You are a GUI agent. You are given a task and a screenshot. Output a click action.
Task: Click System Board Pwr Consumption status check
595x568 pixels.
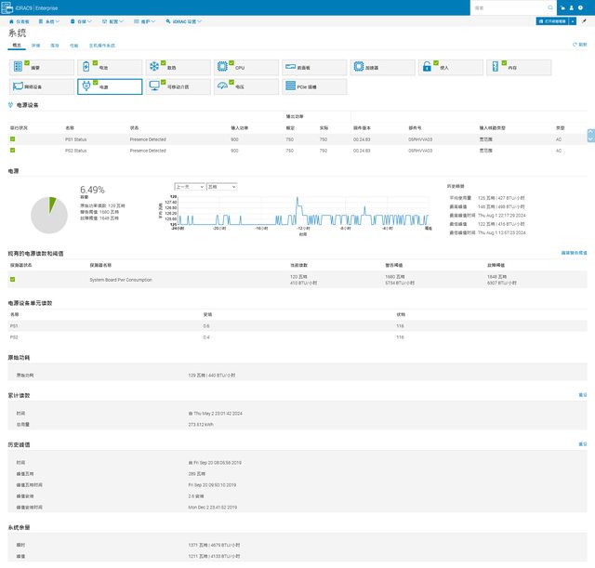[13, 278]
